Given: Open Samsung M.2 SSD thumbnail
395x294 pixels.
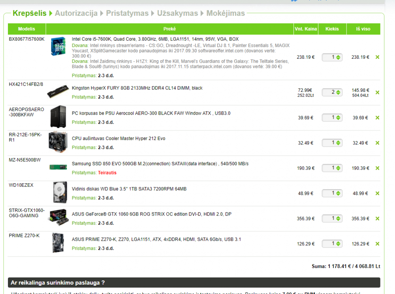Looking at the screenshot, I should (x=58, y=167).
